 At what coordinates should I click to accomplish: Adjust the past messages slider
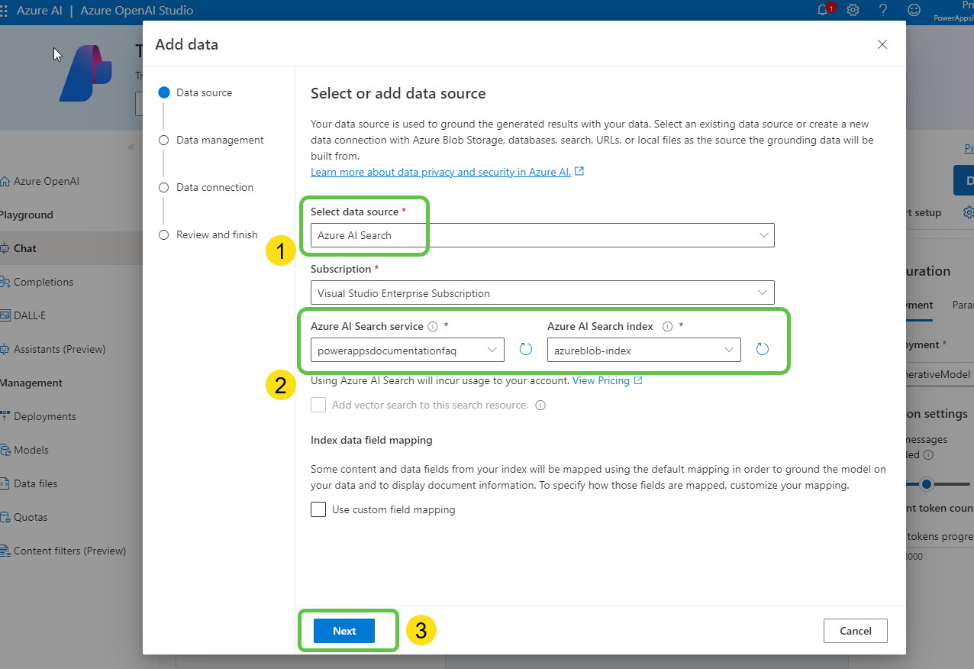[x=926, y=483]
